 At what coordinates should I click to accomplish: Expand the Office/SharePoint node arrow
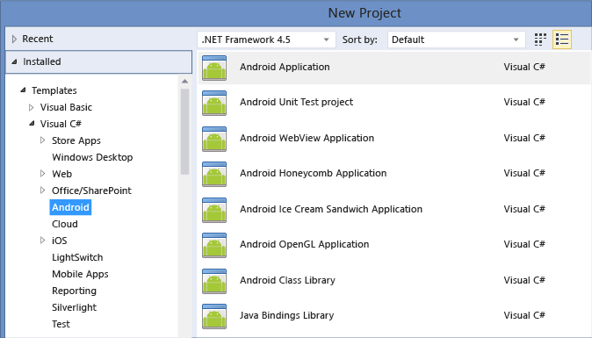click(x=43, y=191)
